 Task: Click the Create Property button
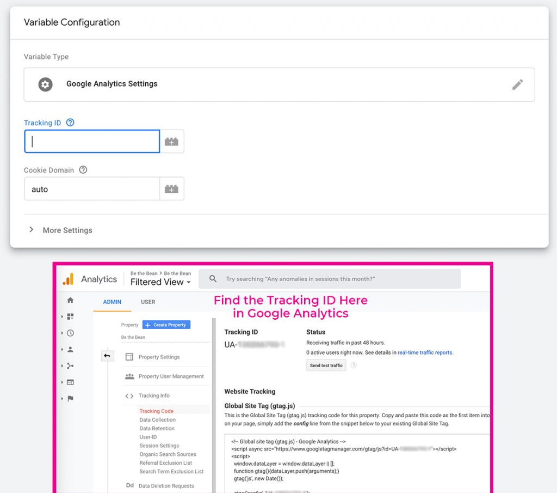(166, 325)
